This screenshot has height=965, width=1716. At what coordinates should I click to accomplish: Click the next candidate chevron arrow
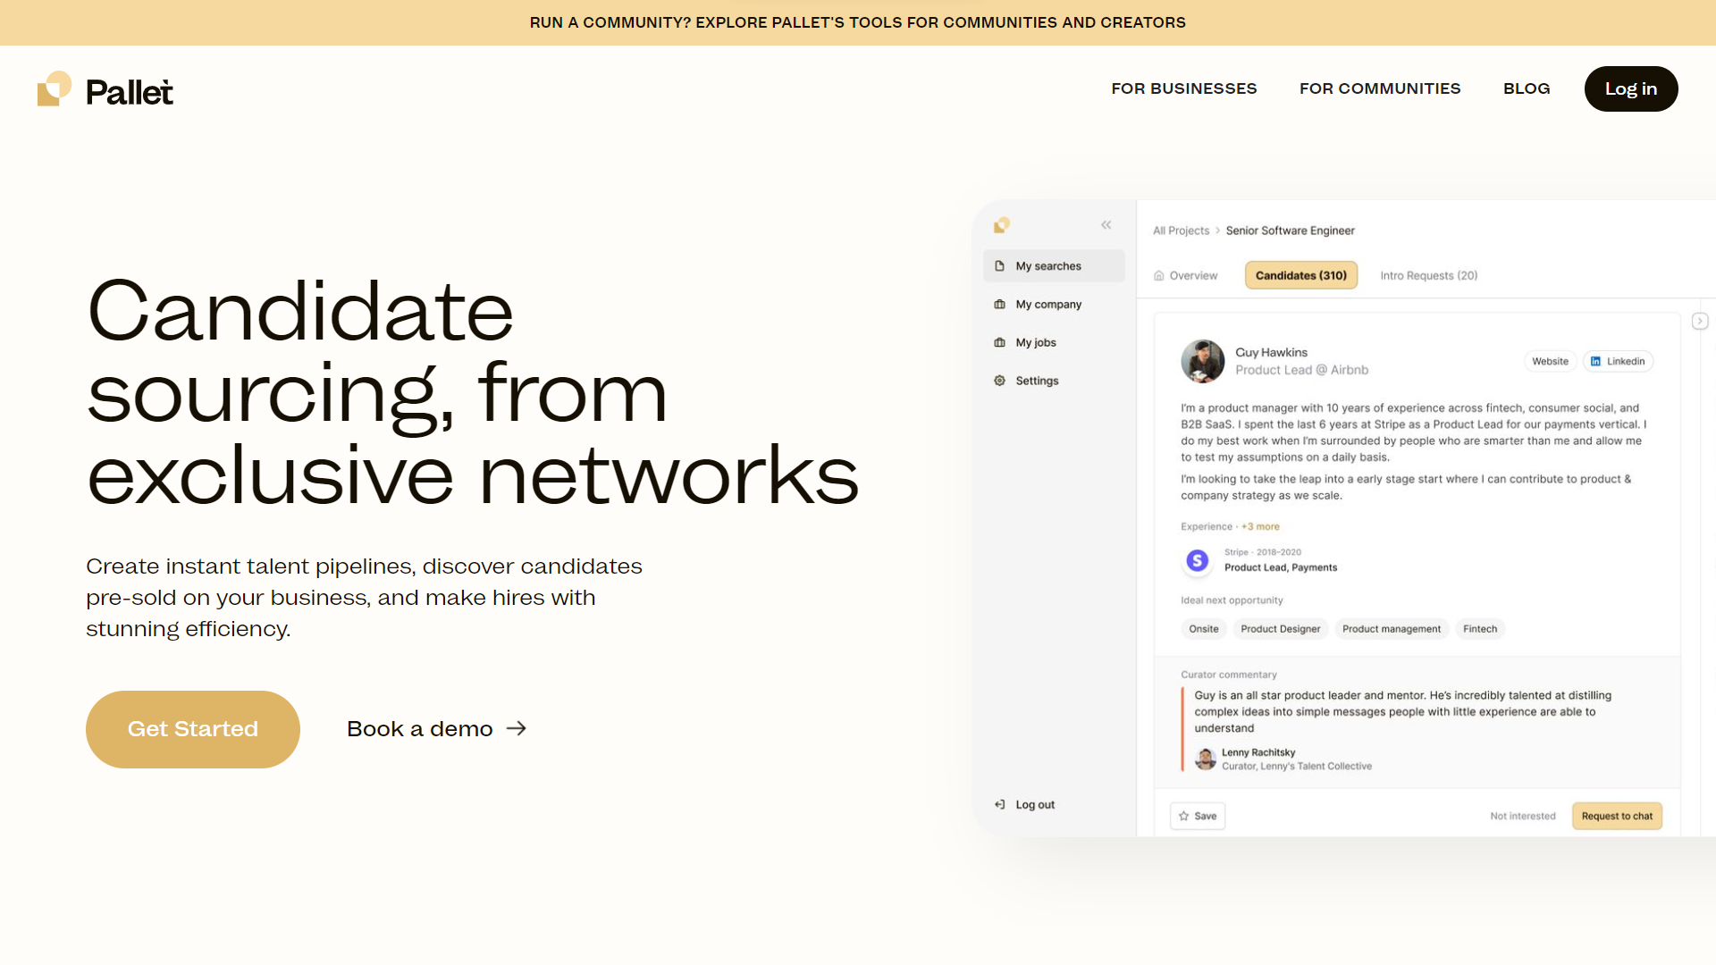pos(1699,322)
